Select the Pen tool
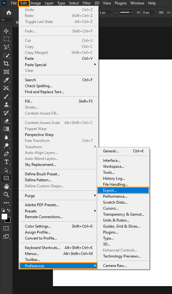This screenshot has height=294, width=172. coord(6,154)
